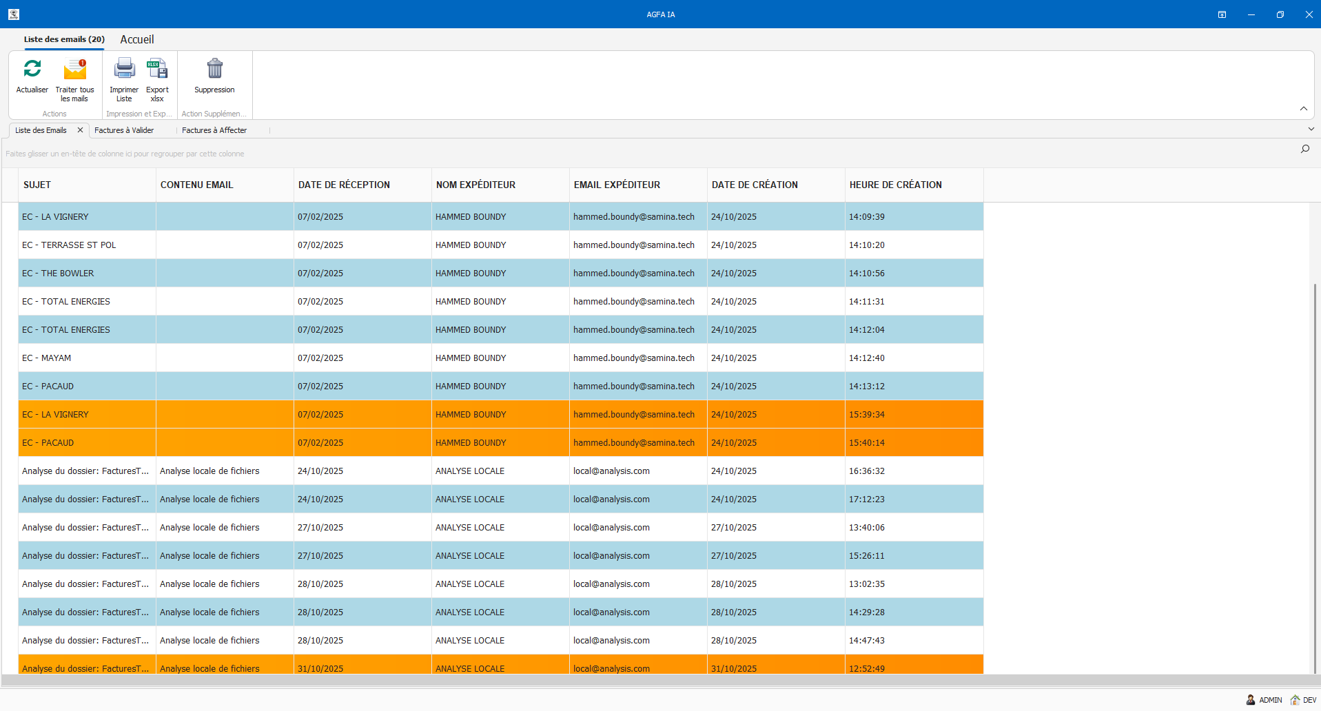Sort by the HEURE DE CRÉATION column header
Screen dimensions: 1321x711
pyautogui.click(x=895, y=185)
